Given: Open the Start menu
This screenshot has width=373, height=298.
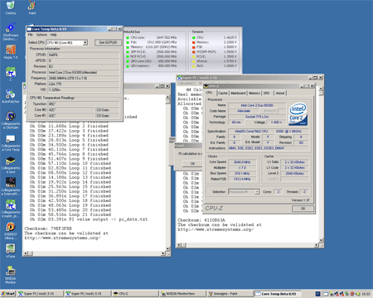Looking at the screenshot, I should point(7,294).
